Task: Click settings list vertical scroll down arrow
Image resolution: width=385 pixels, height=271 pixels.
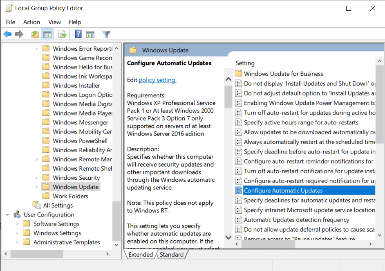Action: [379, 235]
